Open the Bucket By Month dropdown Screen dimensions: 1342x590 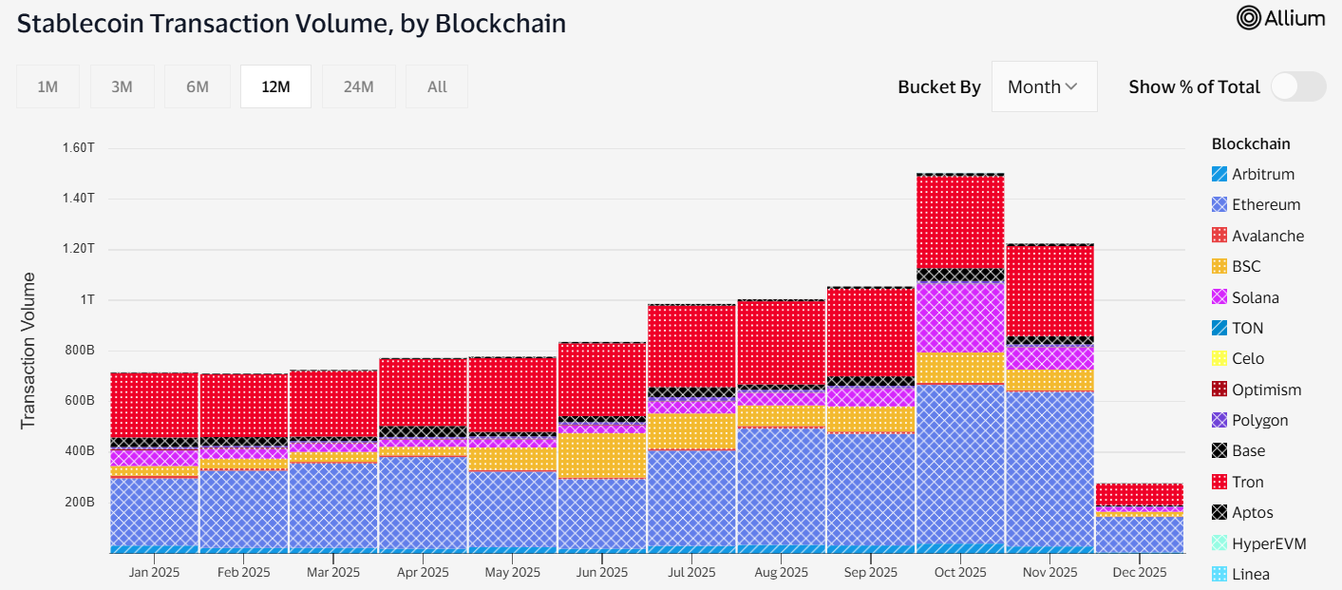point(1044,86)
